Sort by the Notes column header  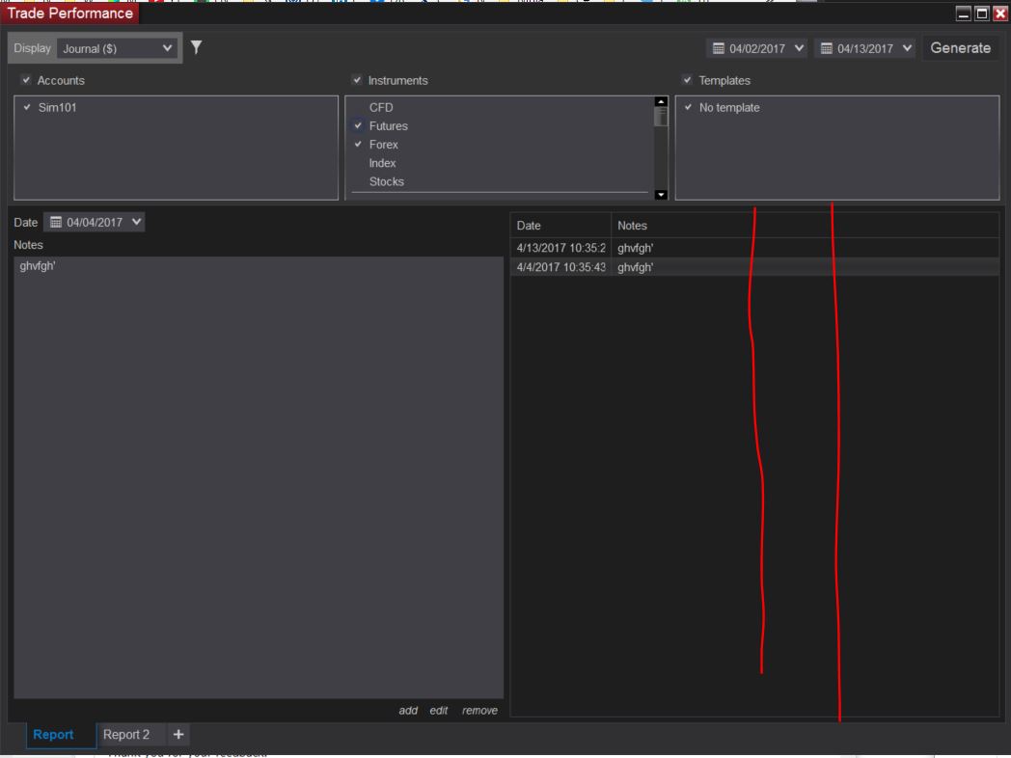805,226
